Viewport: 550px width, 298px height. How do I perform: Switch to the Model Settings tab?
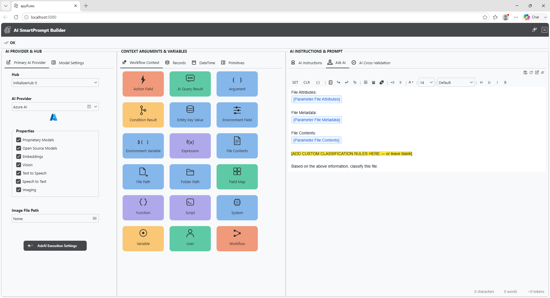click(68, 63)
